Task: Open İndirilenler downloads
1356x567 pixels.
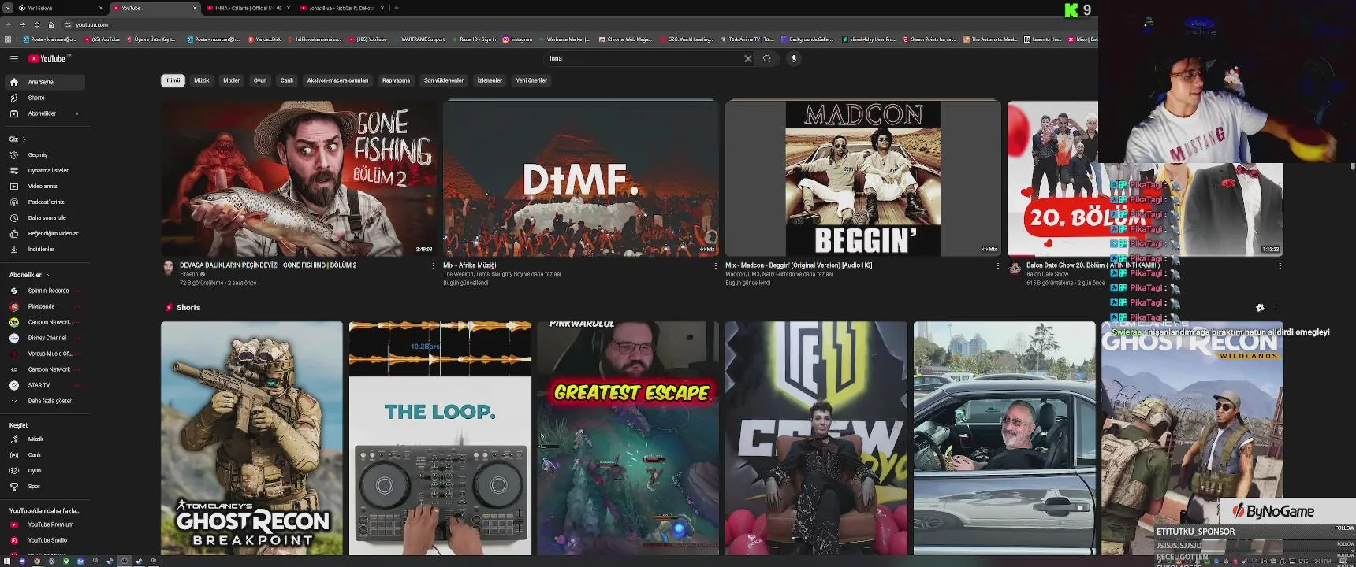Action: pyautogui.click(x=44, y=250)
